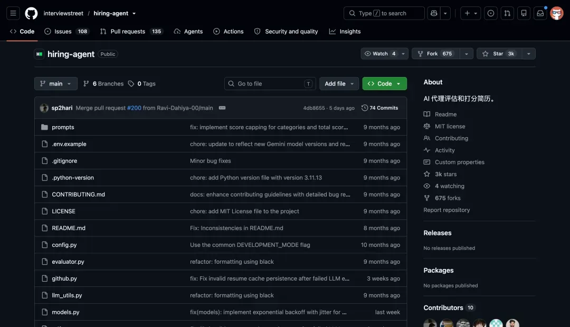570x327 pixels.
Task: Switch to the Issues tab
Action: [x=66, y=31]
